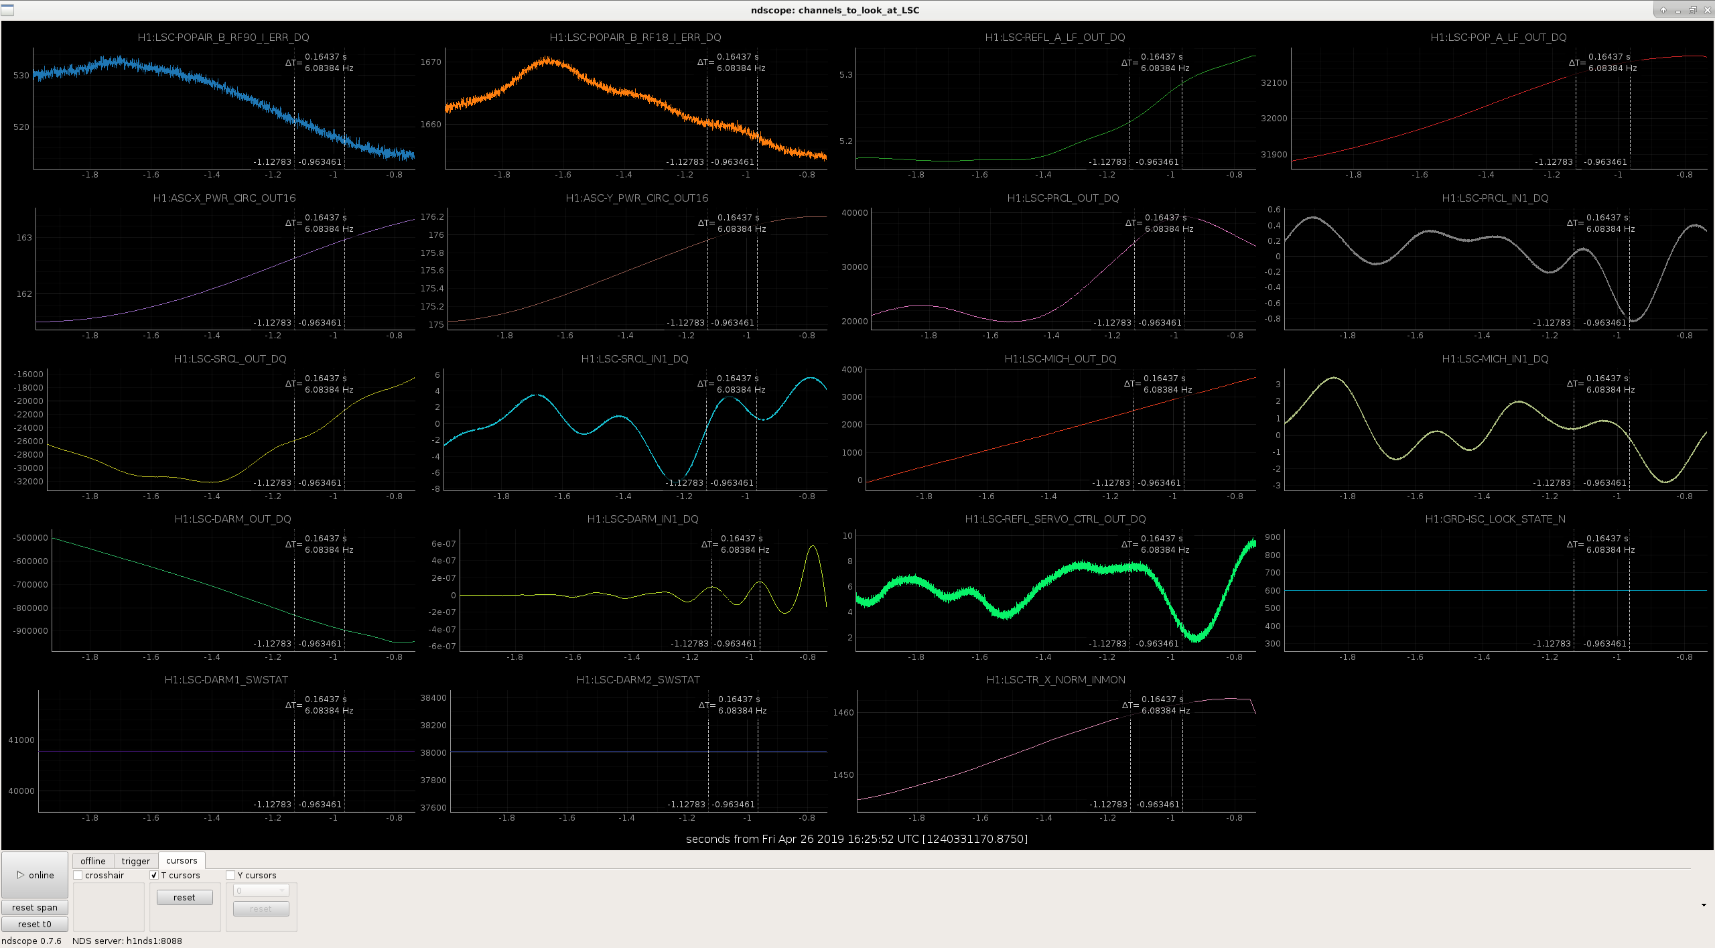Click the H1:LSC-POP_A_LF_OUT_DQ title

click(x=1499, y=38)
